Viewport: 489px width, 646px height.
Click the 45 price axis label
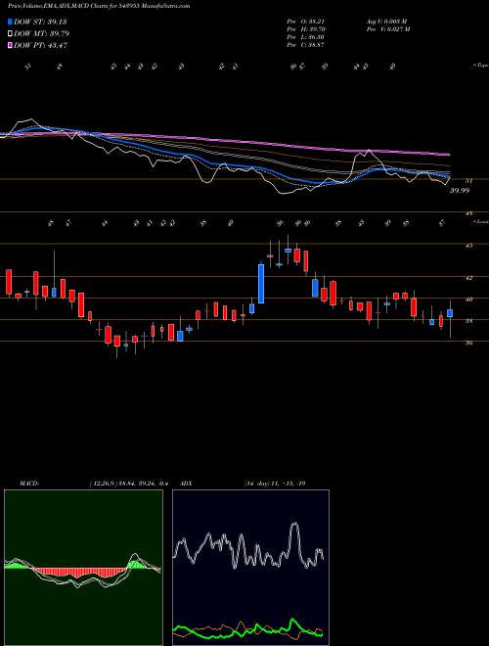tap(468, 245)
